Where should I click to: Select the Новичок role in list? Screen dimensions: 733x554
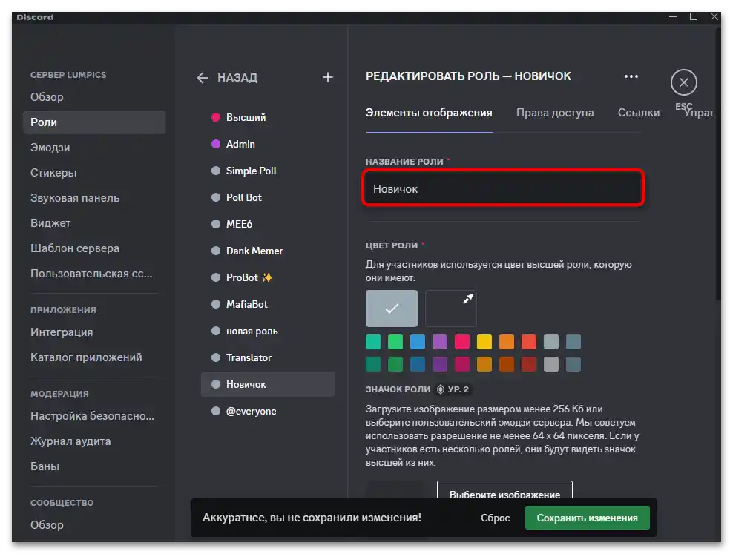click(268, 384)
